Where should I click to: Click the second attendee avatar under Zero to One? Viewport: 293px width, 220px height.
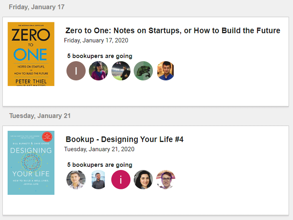(98, 71)
